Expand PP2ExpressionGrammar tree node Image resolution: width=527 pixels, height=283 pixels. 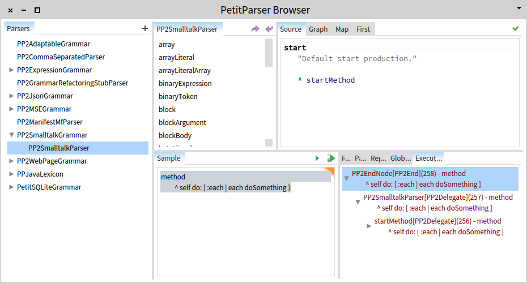[x=11, y=70]
